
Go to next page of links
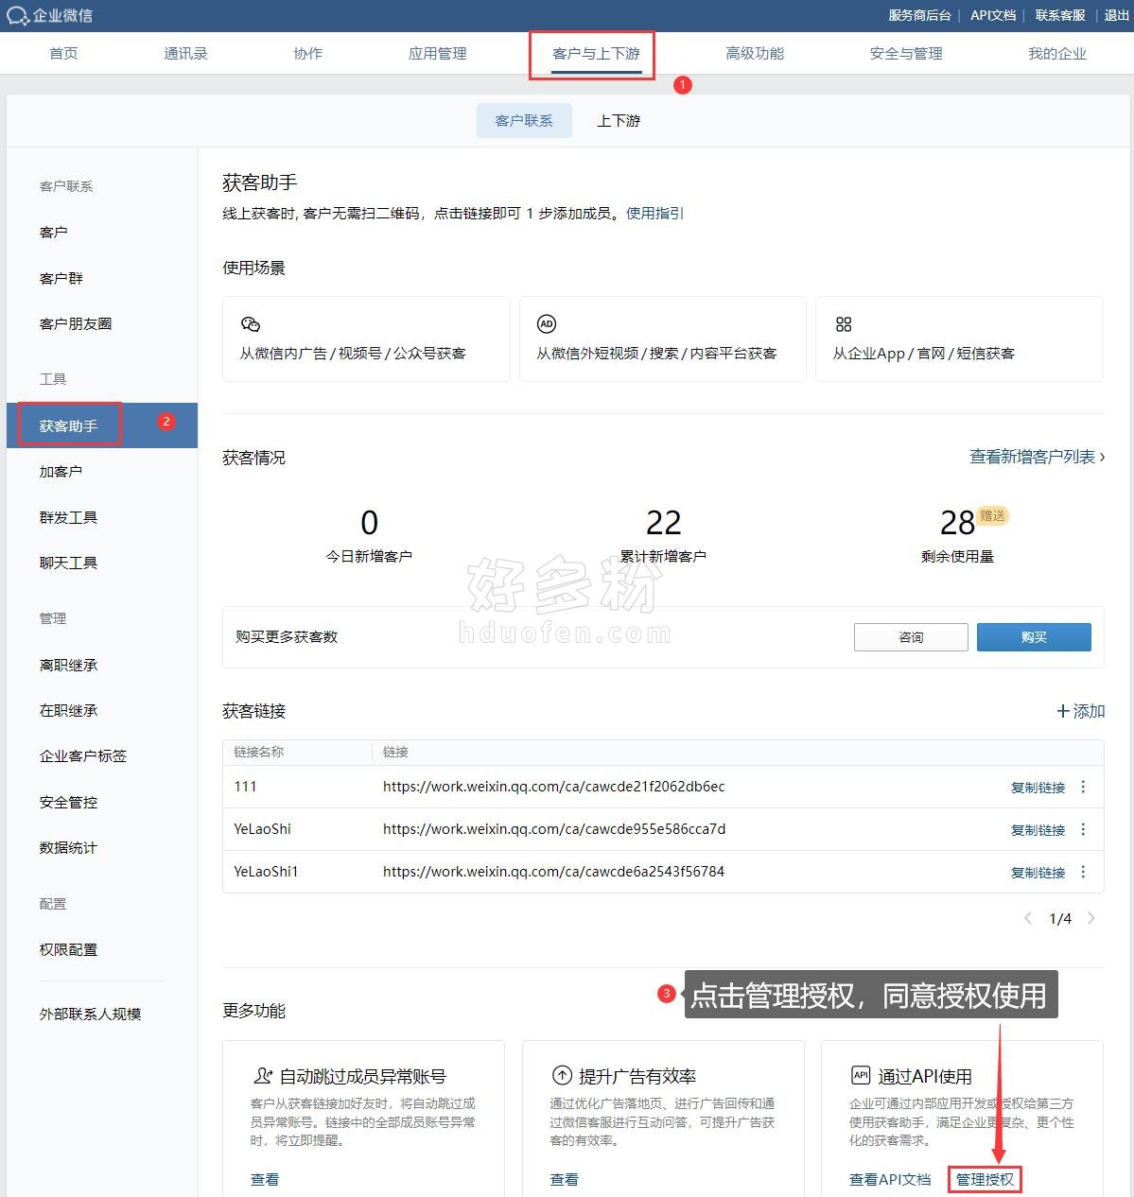pyautogui.click(x=1091, y=918)
